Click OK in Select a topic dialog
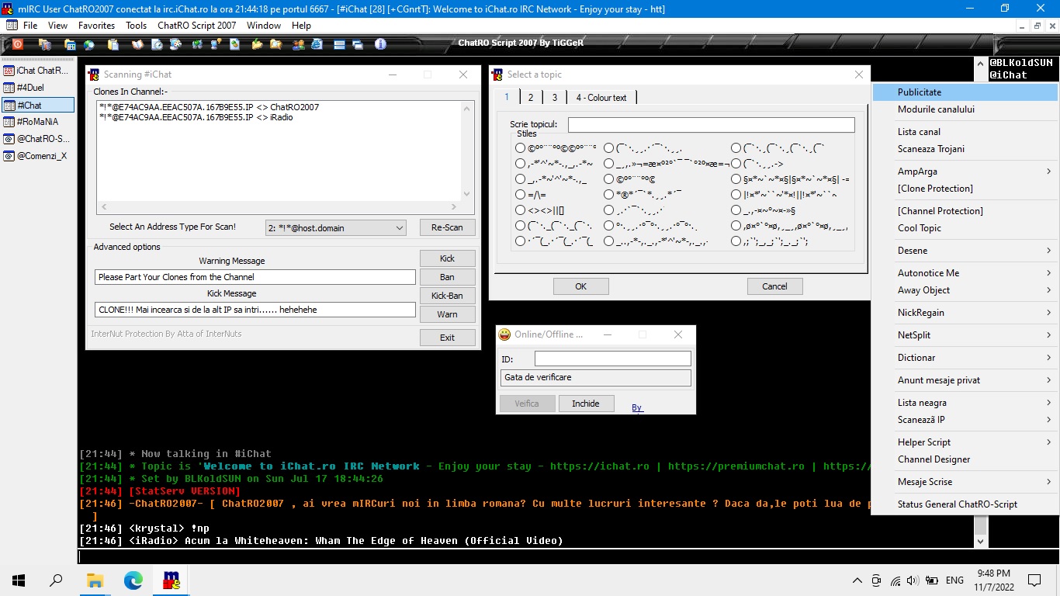The height and width of the screenshot is (596, 1060). pos(580,286)
